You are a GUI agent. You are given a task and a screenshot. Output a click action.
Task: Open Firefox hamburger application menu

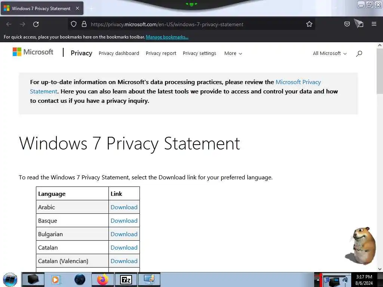pyautogui.click(x=374, y=24)
